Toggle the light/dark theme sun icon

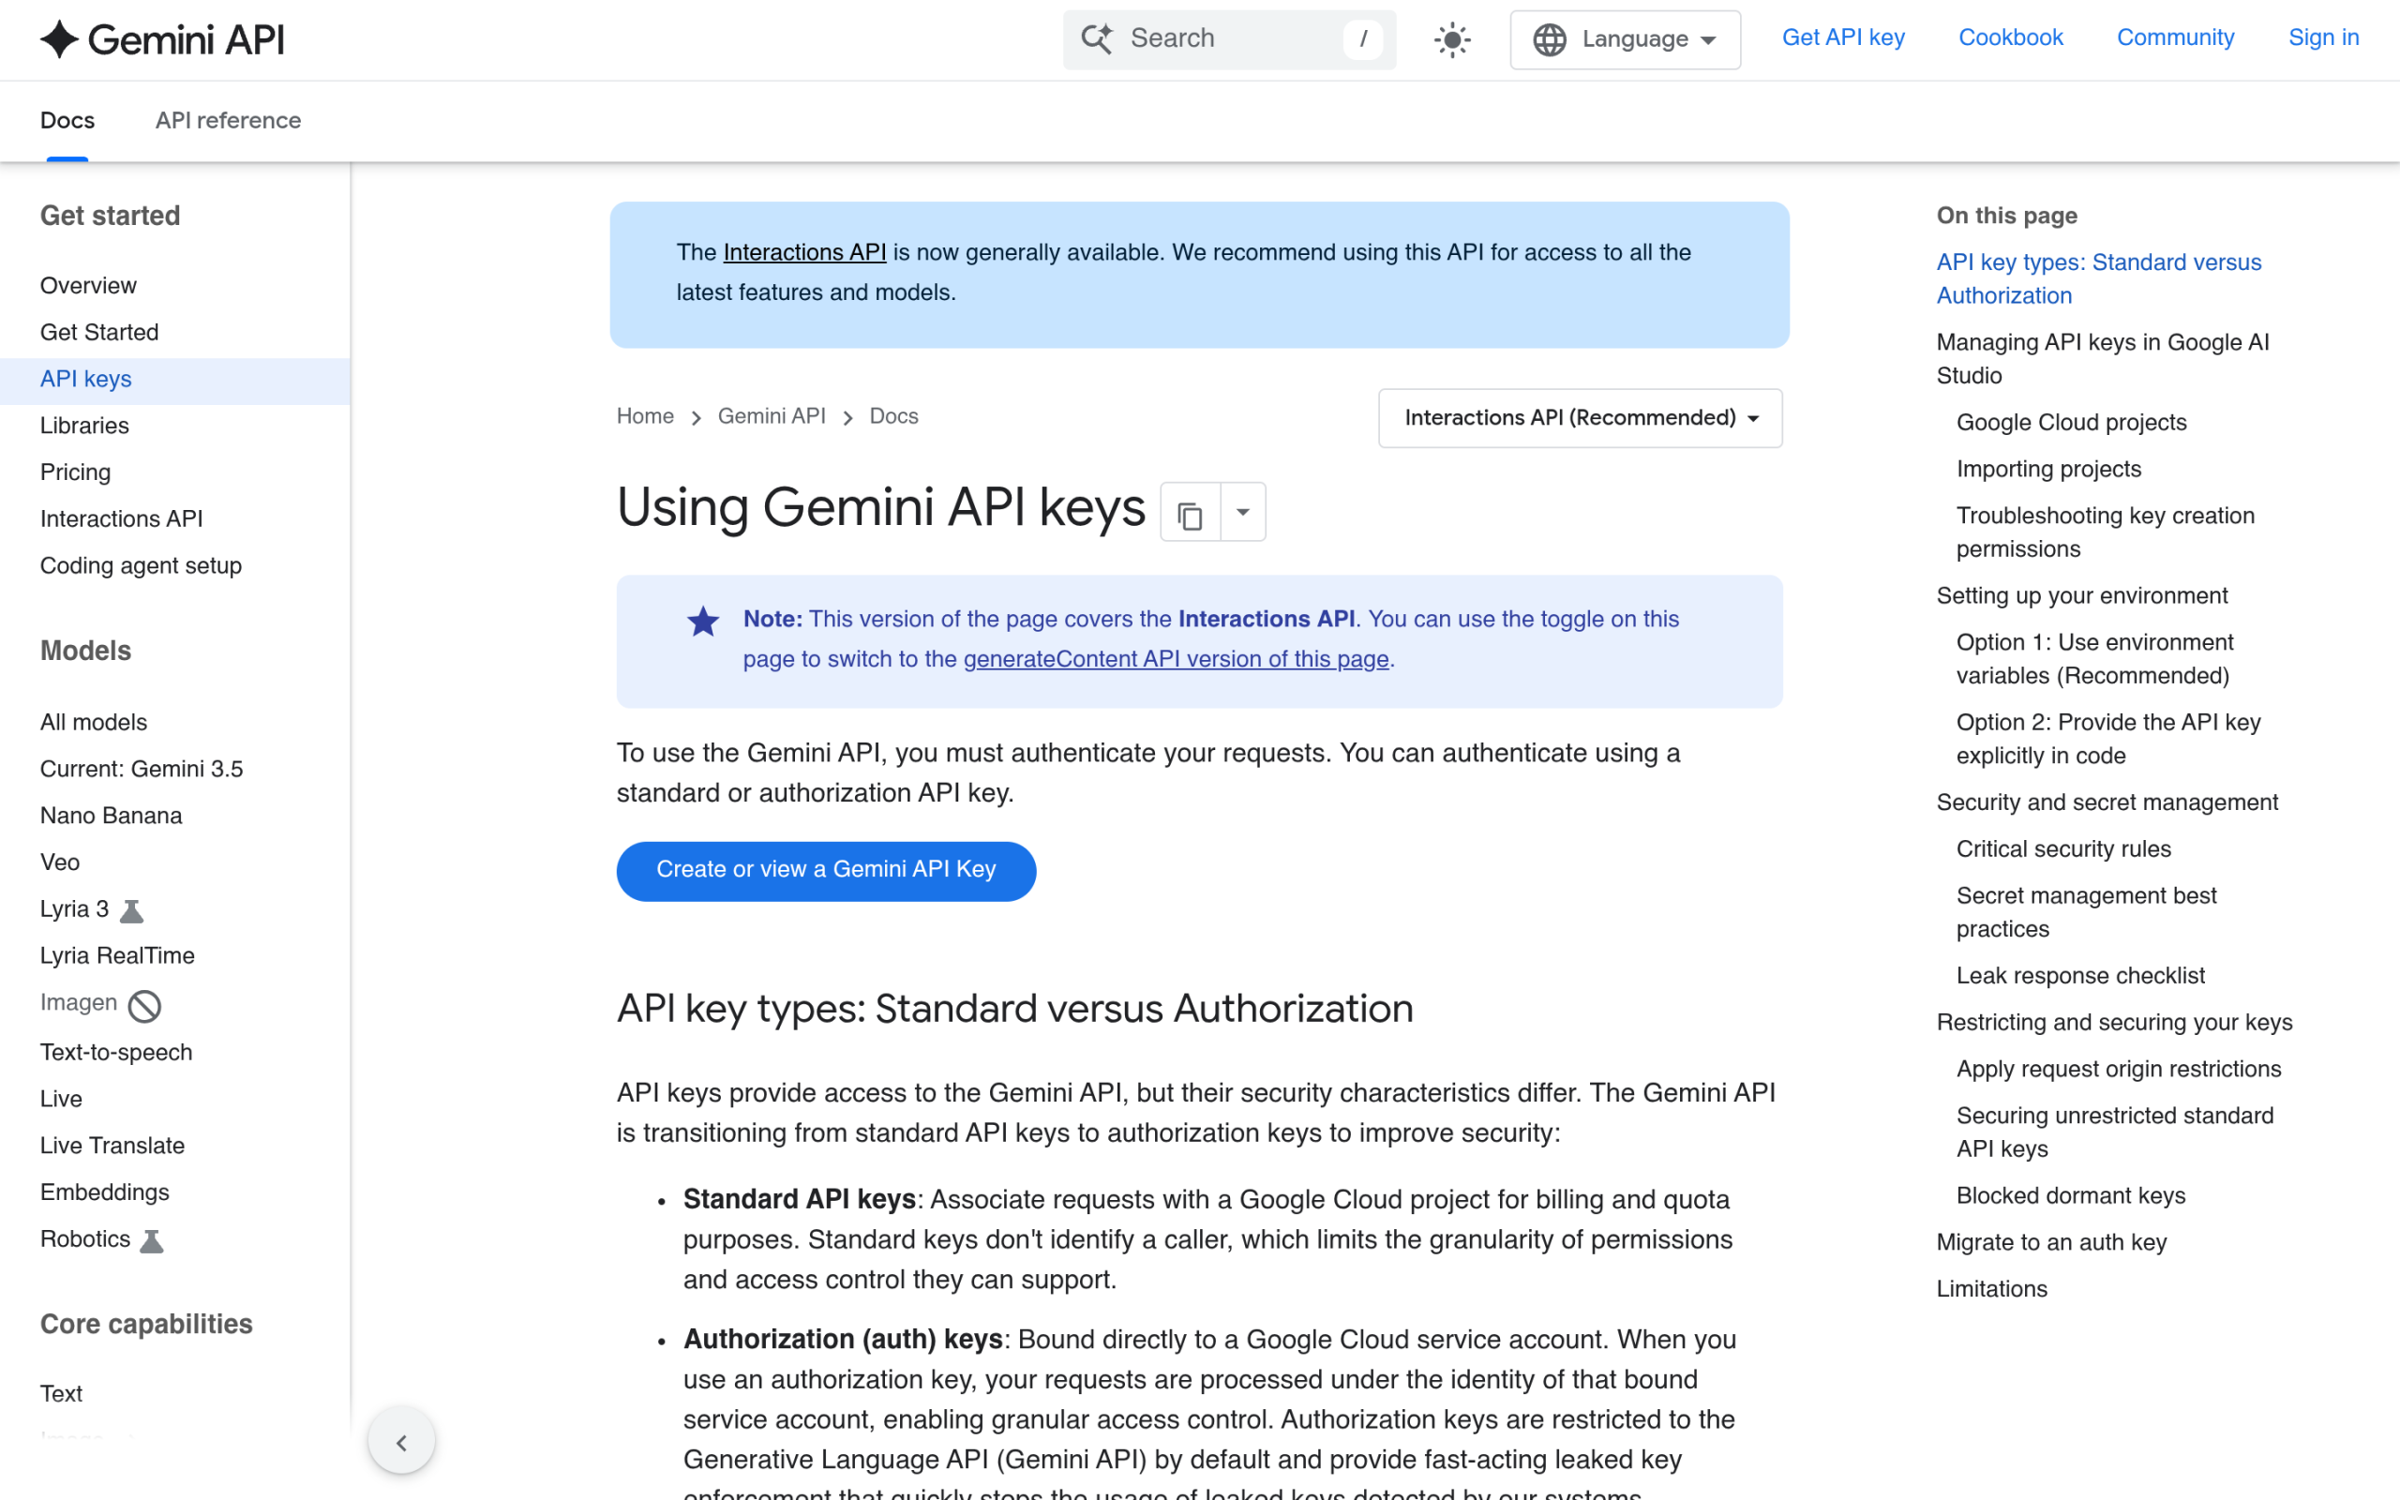(1452, 39)
